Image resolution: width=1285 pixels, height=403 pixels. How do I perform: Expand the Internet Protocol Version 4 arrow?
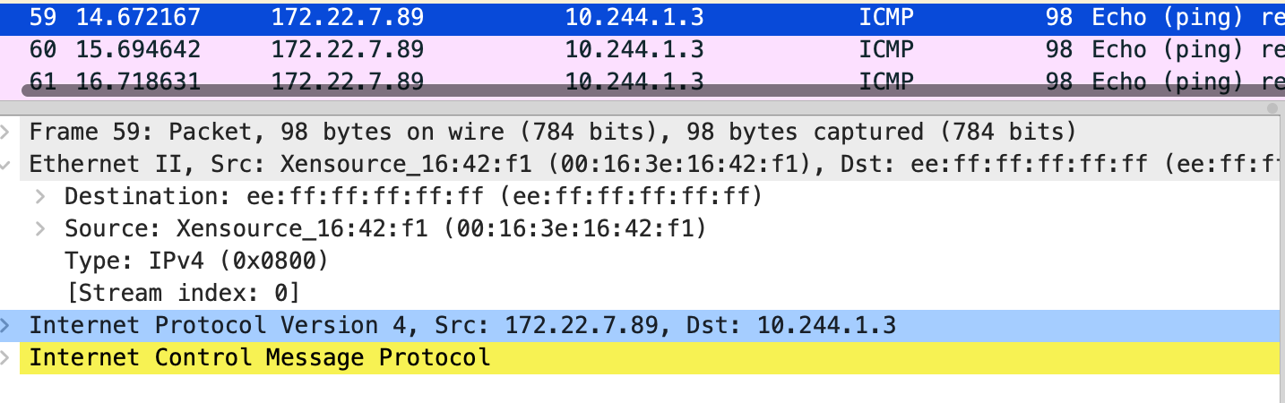(x=6, y=325)
